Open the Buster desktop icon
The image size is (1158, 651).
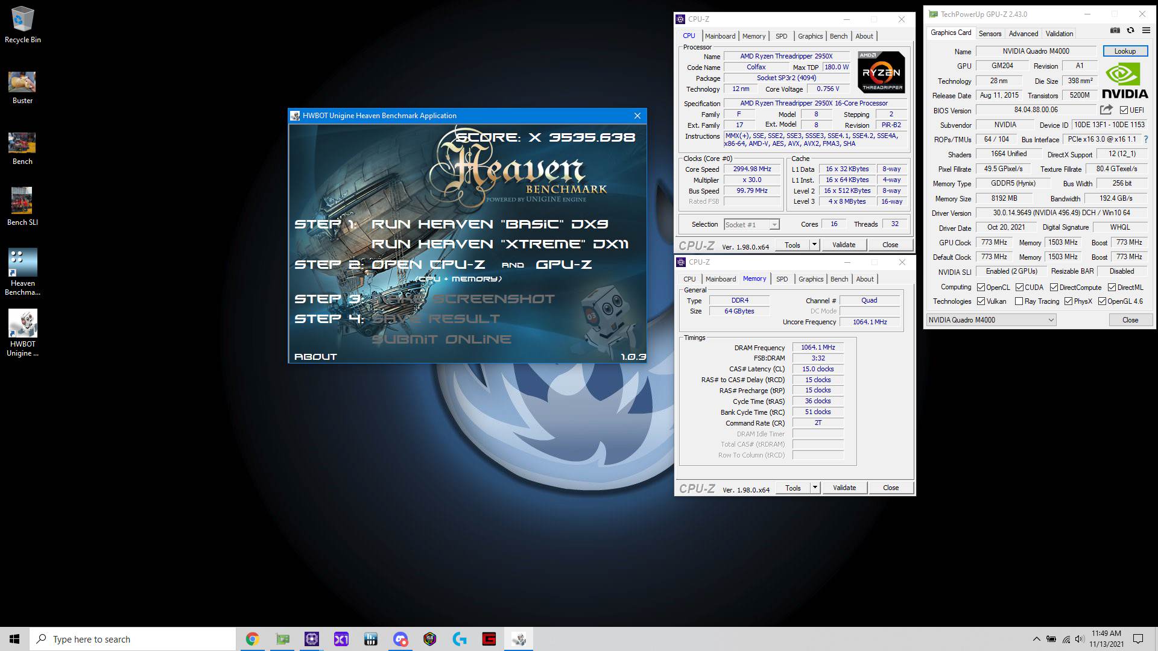coord(22,88)
